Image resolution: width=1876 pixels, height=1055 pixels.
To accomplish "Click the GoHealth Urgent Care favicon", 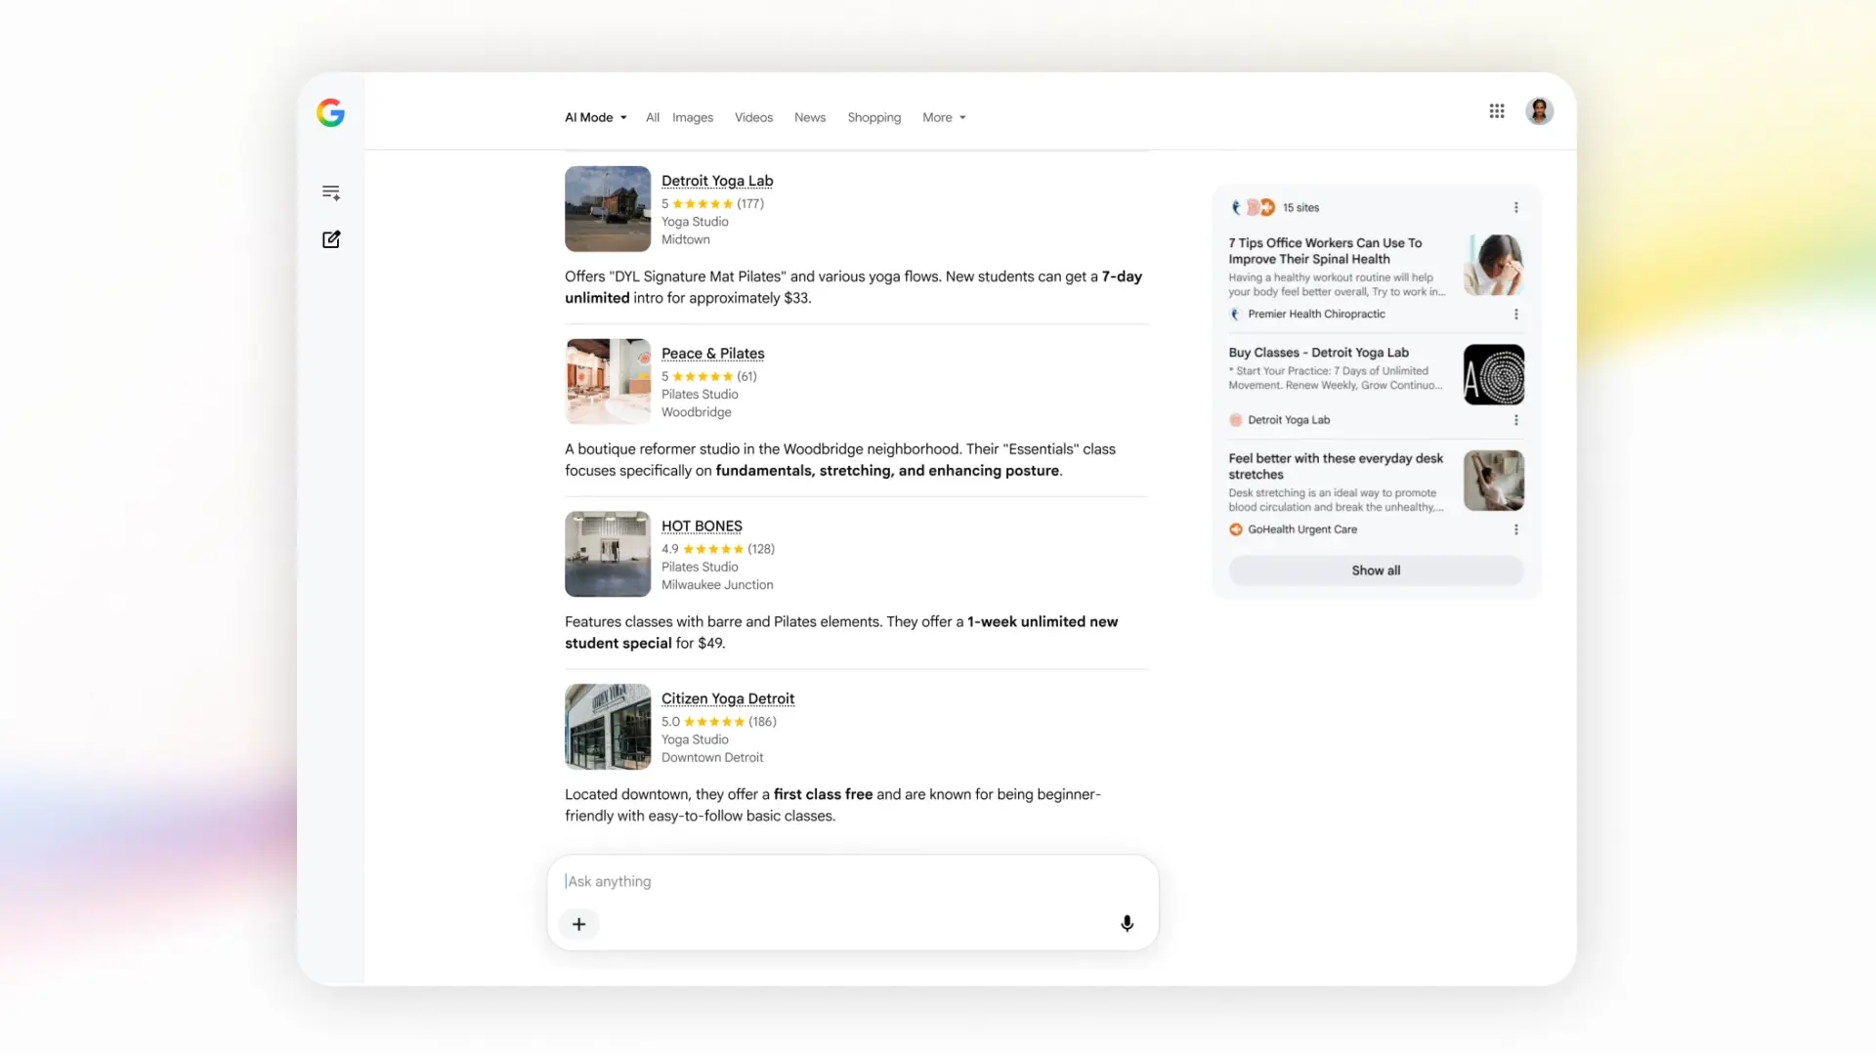I will point(1236,529).
